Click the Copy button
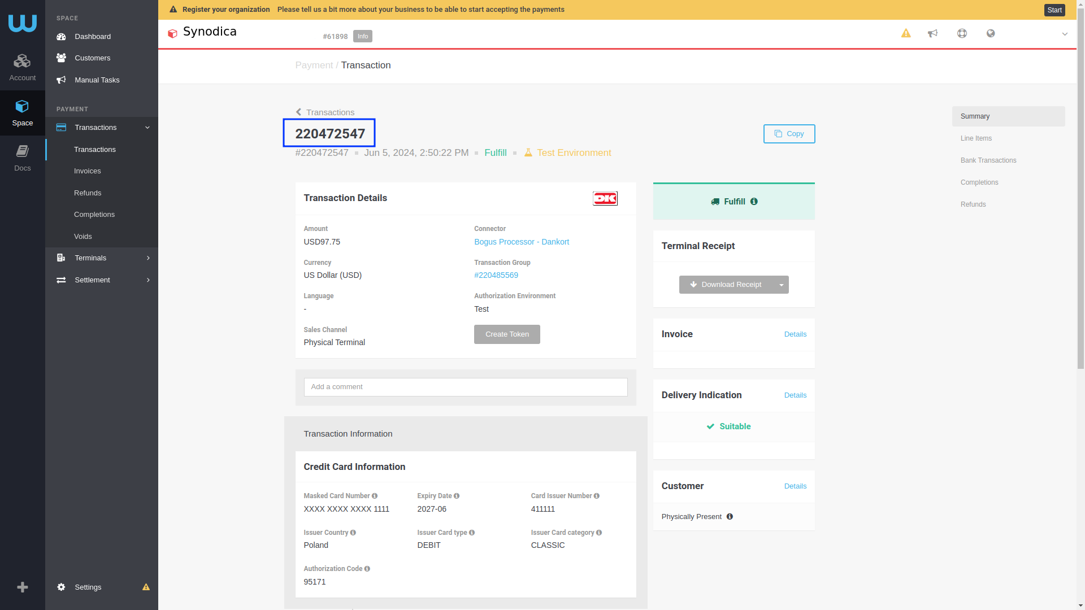 (789, 134)
